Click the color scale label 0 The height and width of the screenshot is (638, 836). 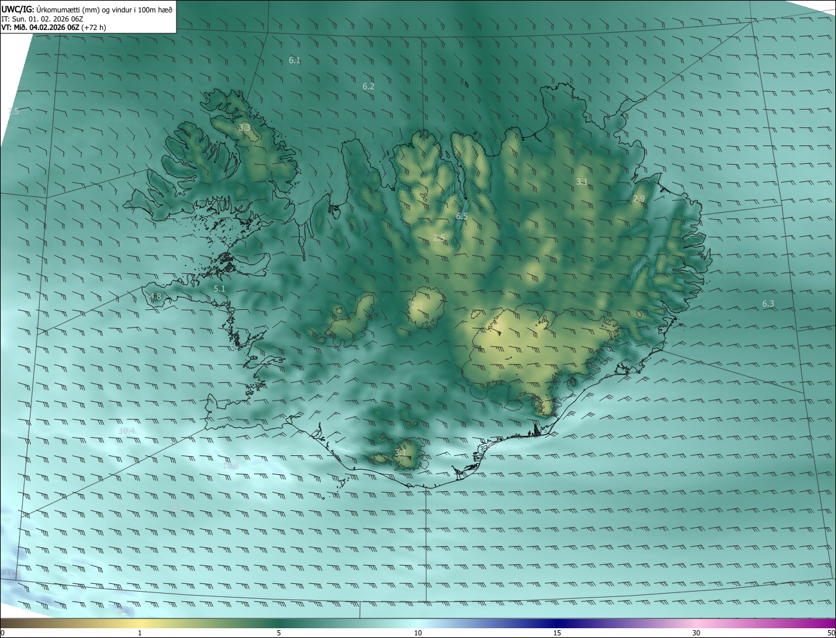pyautogui.click(x=3, y=633)
